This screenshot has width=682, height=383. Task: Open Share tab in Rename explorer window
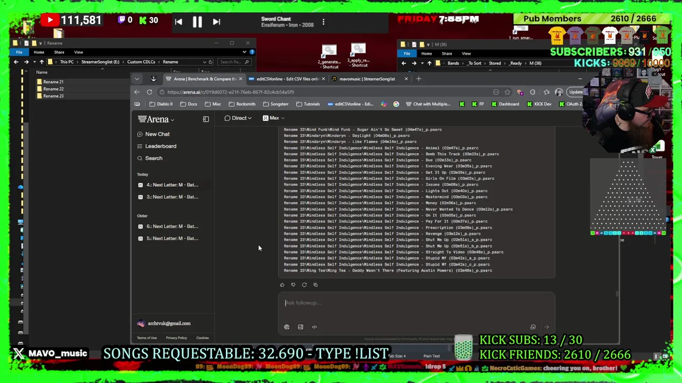59,52
